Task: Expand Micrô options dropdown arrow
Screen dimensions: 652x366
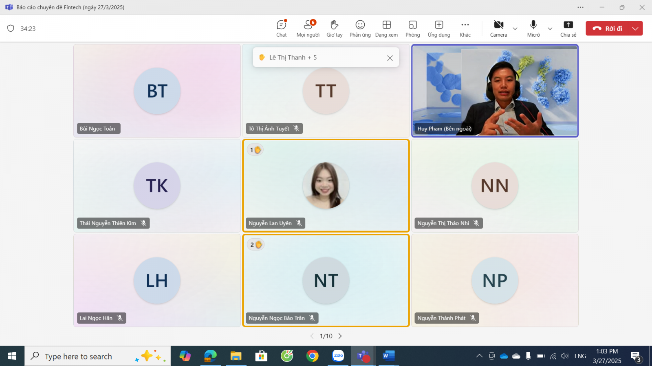Action: (x=550, y=28)
